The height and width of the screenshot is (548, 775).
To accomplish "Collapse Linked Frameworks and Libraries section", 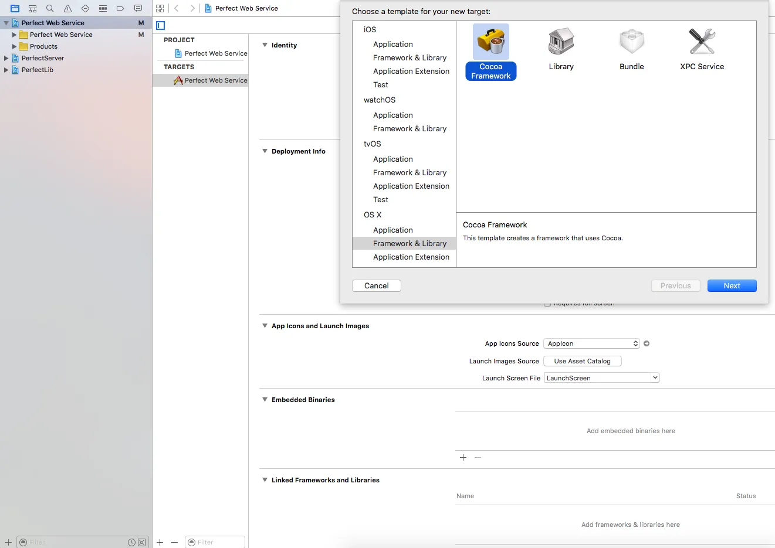I will point(265,480).
